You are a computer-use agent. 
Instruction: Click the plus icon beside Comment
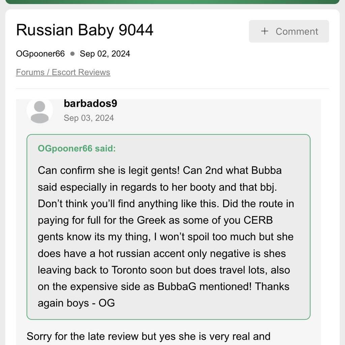coord(264,31)
